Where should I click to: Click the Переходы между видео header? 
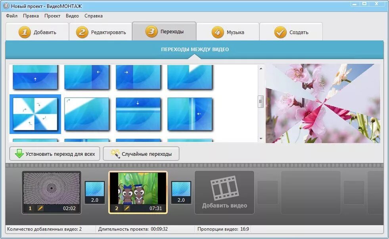point(195,49)
